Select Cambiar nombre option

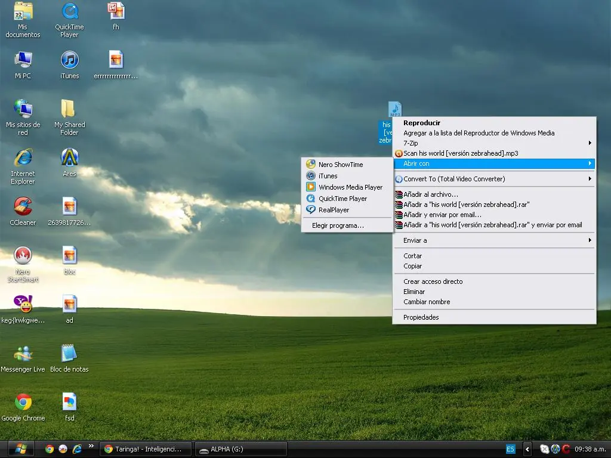[494, 301]
